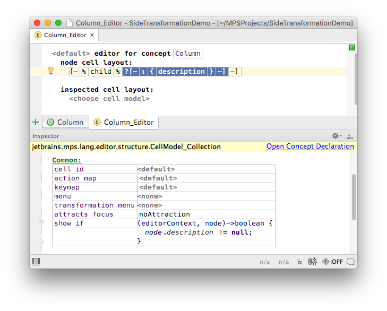This screenshot has width=387, height=311.
Task: Toggle the power save :OFF indicator
Action: tap(332, 262)
